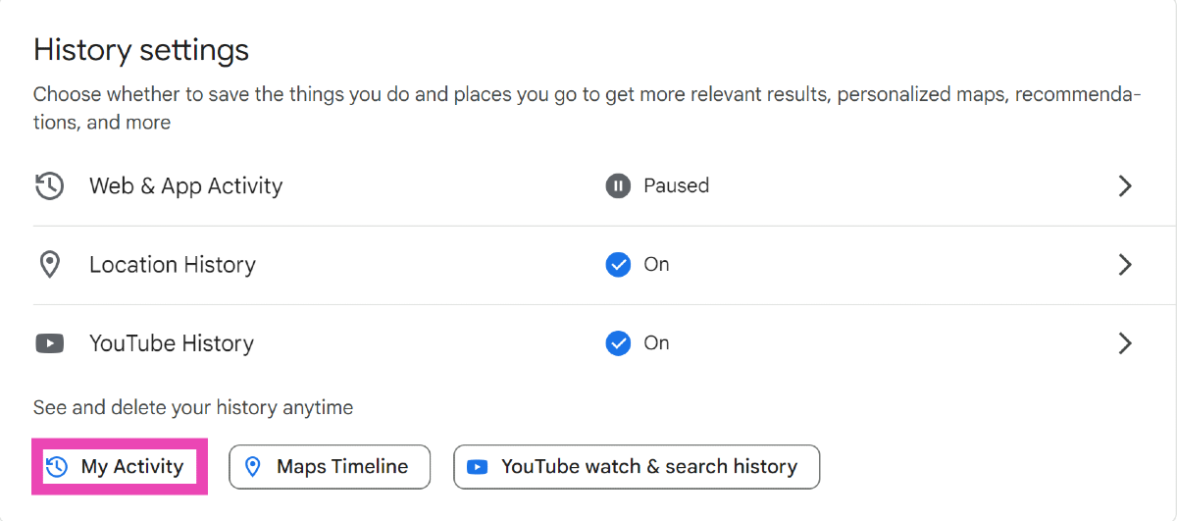The image size is (1177, 521).
Task: Expand YouTube History chevron arrow
Action: [1125, 343]
